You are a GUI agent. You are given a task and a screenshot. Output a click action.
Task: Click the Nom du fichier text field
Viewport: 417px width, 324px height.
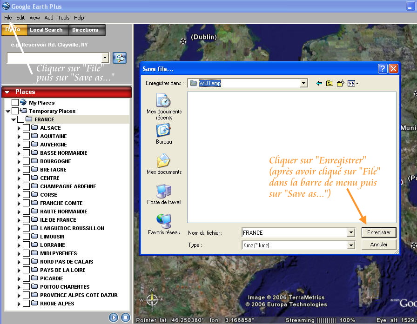(295, 232)
